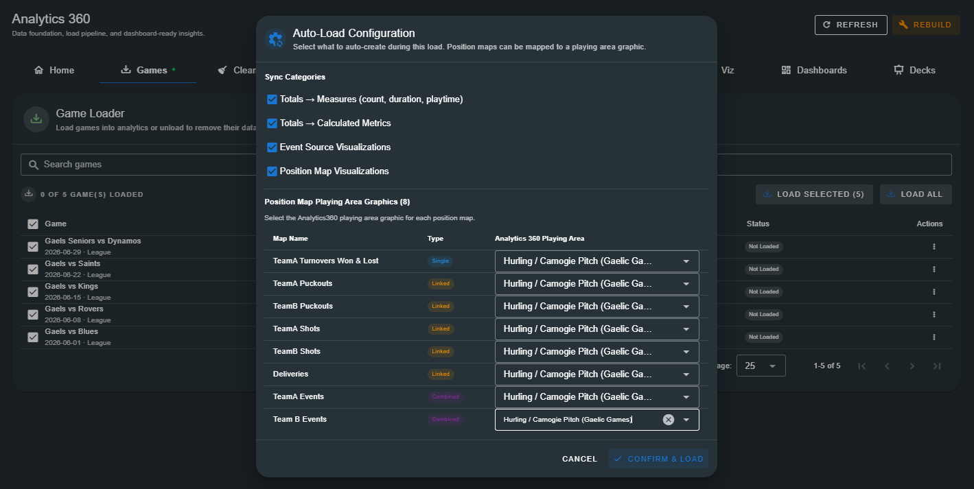Go to next page of games
Image resolution: width=974 pixels, height=489 pixels.
pyautogui.click(x=912, y=366)
